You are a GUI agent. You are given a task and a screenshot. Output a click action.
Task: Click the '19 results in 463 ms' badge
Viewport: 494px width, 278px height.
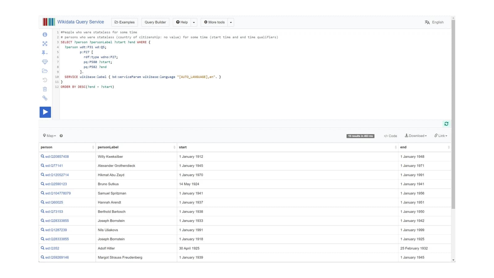[x=360, y=136]
